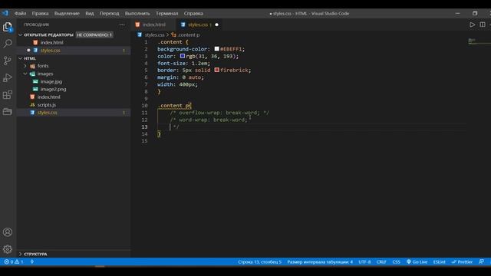Click line number 15 in the gutter
Screen dimensions: 491x276
[144, 141]
